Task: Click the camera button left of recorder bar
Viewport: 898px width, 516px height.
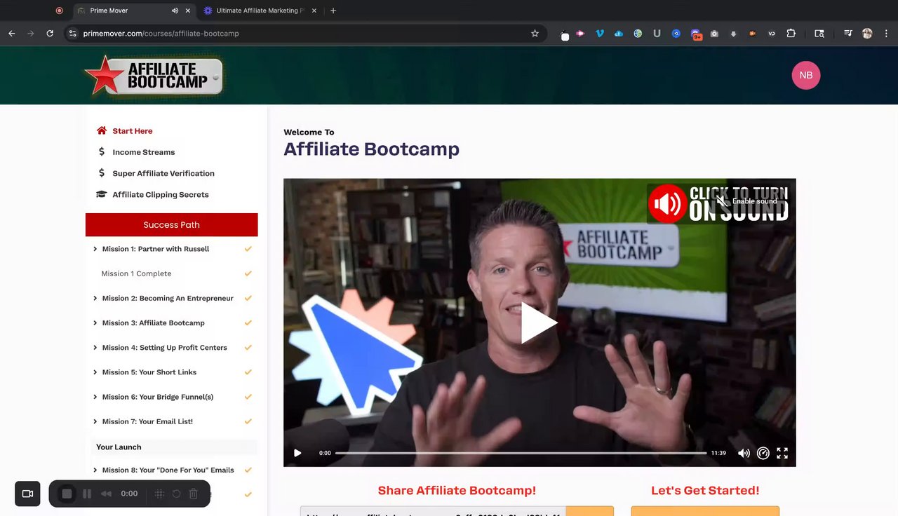Action: [27, 494]
